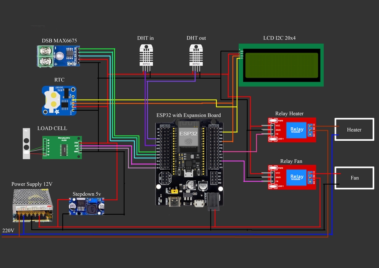Toggle the Relay Fan module

point(291,177)
